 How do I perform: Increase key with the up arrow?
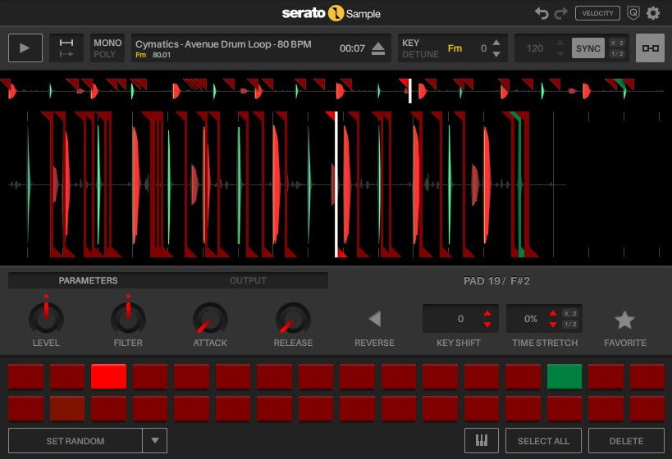click(x=496, y=43)
